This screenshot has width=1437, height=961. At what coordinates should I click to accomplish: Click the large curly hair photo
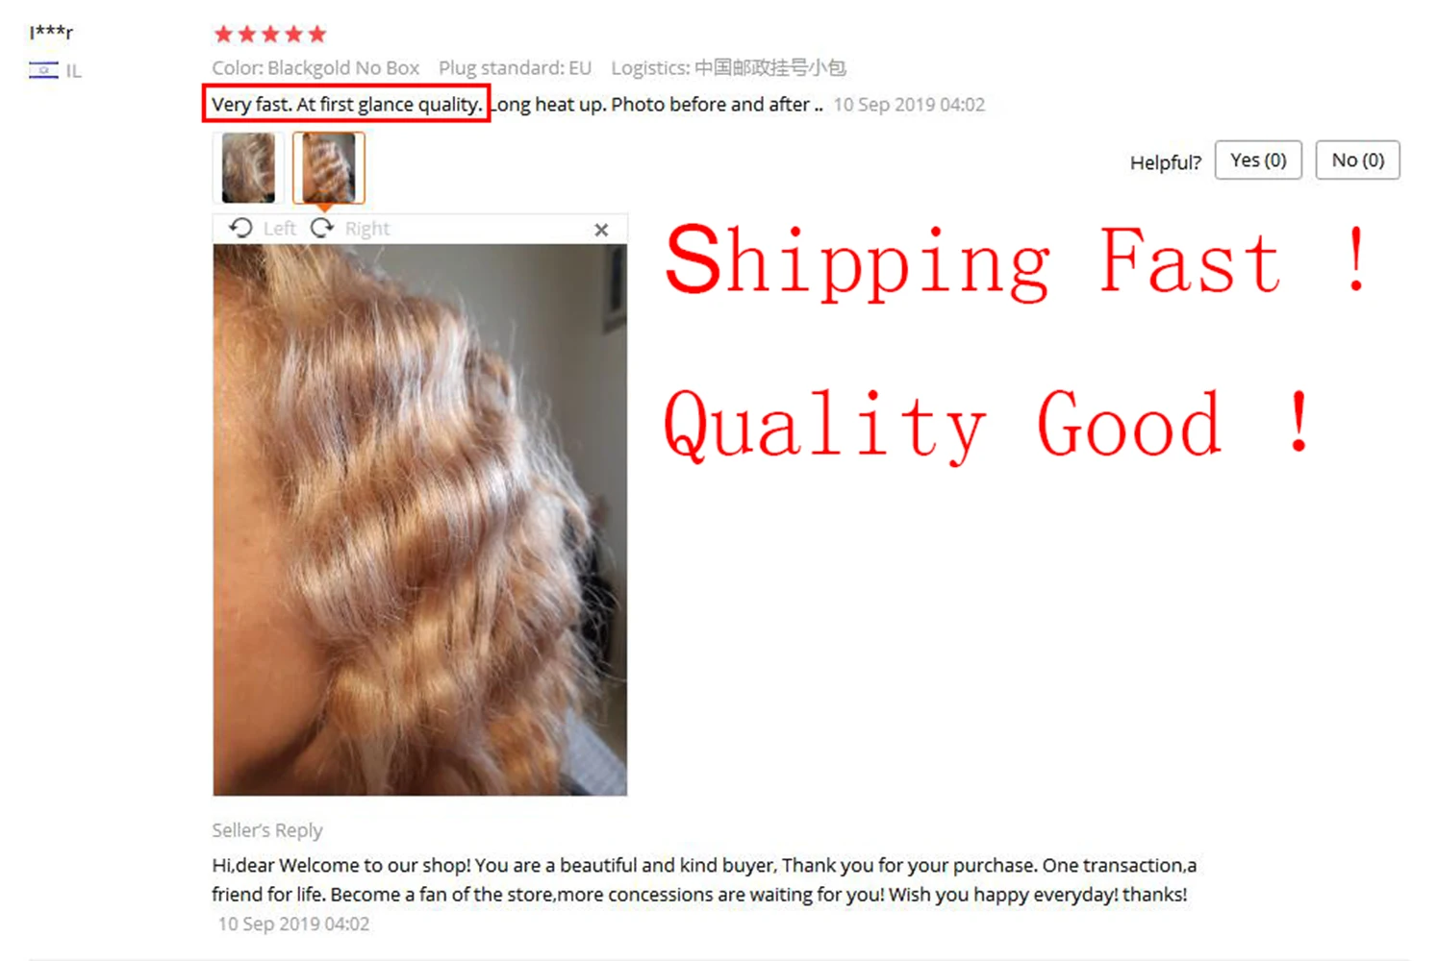(x=419, y=520)
